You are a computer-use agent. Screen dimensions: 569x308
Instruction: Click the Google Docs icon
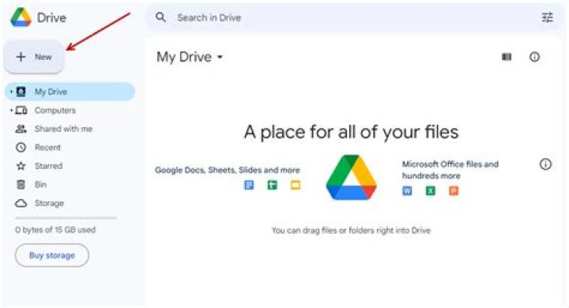coord(249,185)
